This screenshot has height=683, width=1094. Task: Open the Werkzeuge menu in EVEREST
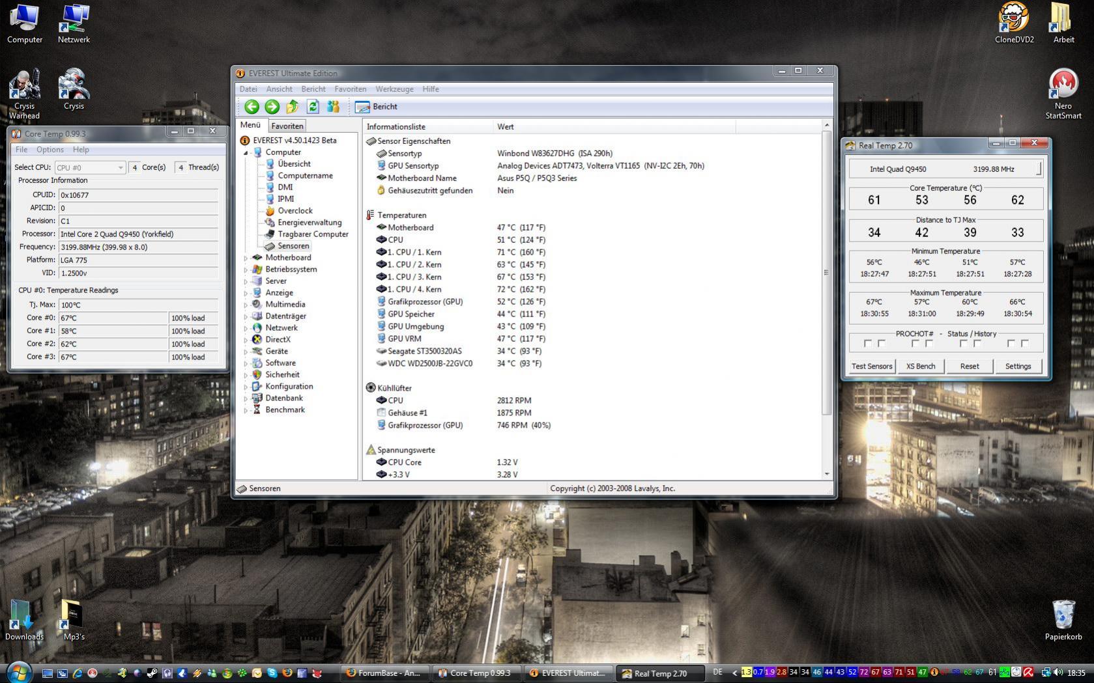[394, 89]
